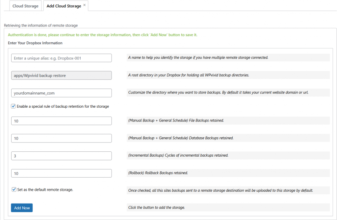Switch to the Cloud Storage tab

25,6
